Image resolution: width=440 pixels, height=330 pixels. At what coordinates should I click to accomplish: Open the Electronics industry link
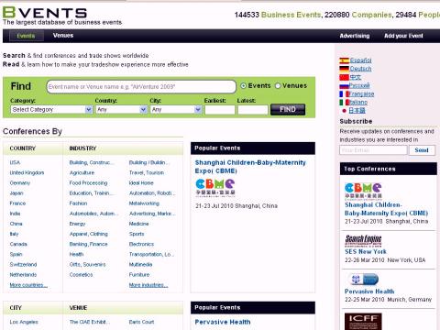pyautogui.click(x=141, y=244)
